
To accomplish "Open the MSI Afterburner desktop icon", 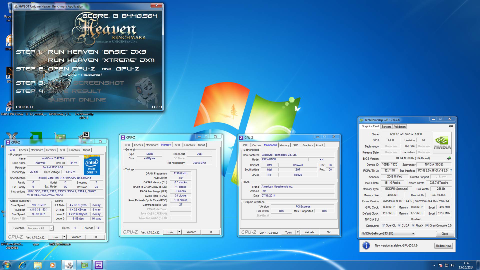I will pyautogui.click(x=60, y=244).
